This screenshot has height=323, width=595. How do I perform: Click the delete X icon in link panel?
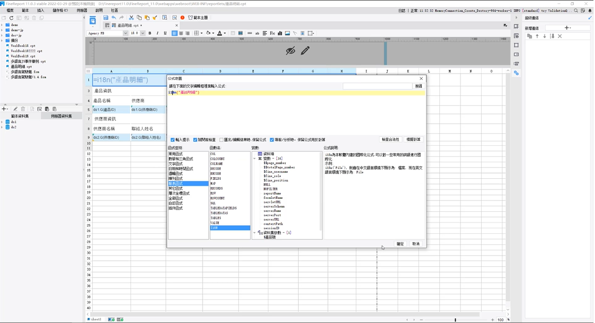pyautogui.click(x=560, y=37)
